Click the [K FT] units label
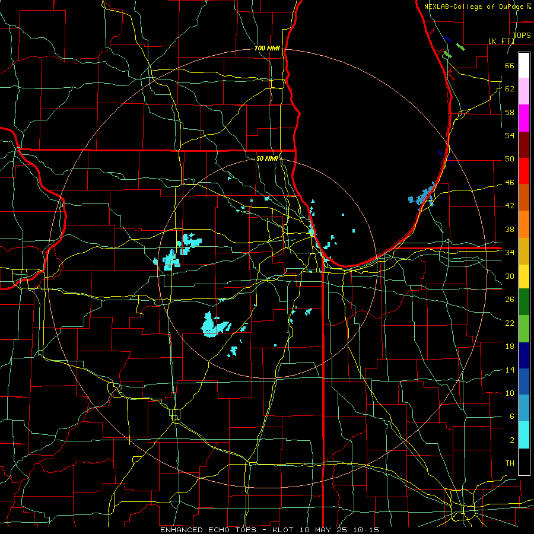The image size is (534, 534). (501, 41)
